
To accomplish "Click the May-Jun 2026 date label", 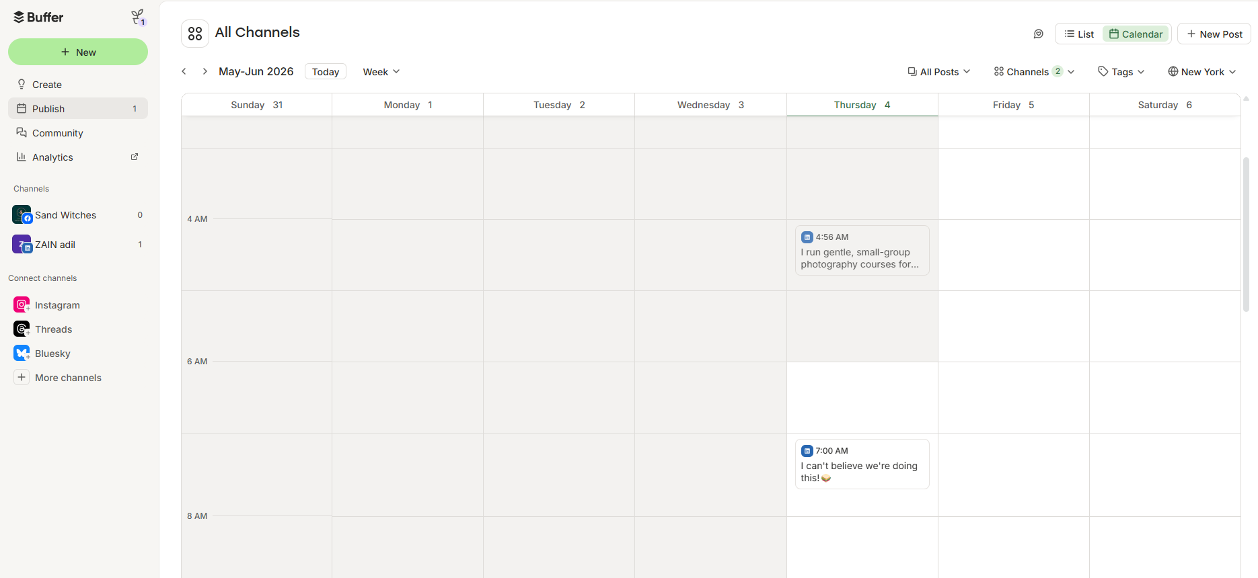I will click(x=256, y=71).
